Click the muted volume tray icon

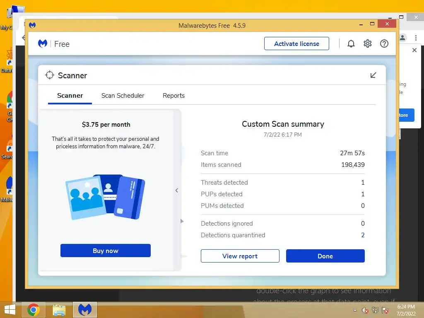(x=365, y=310)
